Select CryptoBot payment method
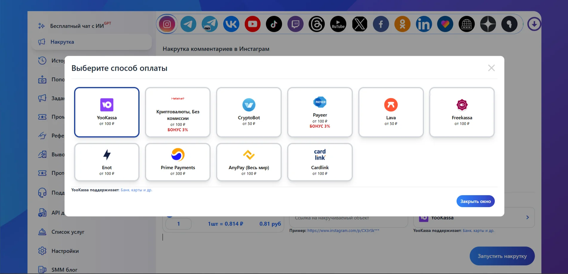 249,112
